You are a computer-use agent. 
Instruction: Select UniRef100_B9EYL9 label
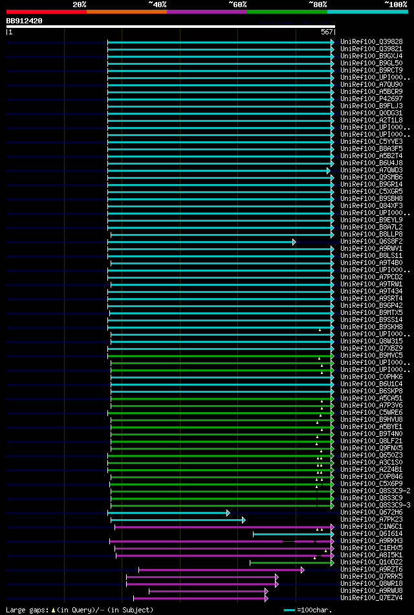[371, 220]
